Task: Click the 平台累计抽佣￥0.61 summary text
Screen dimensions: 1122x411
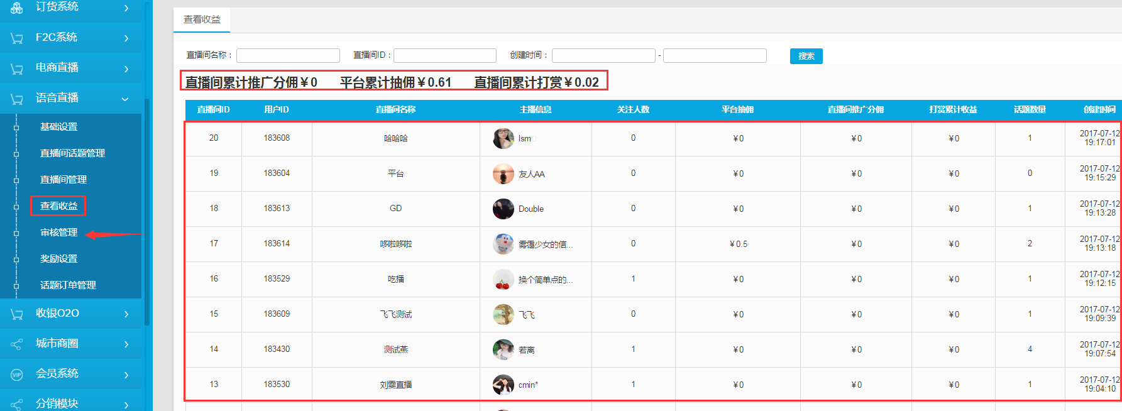Action: click(395, 82)
